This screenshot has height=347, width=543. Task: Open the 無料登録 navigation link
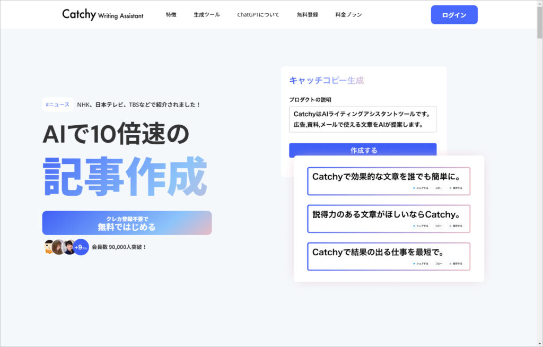307,14
